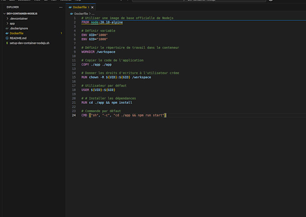Open the breadcrumb ellipsis symbol picker

[93, 13]
